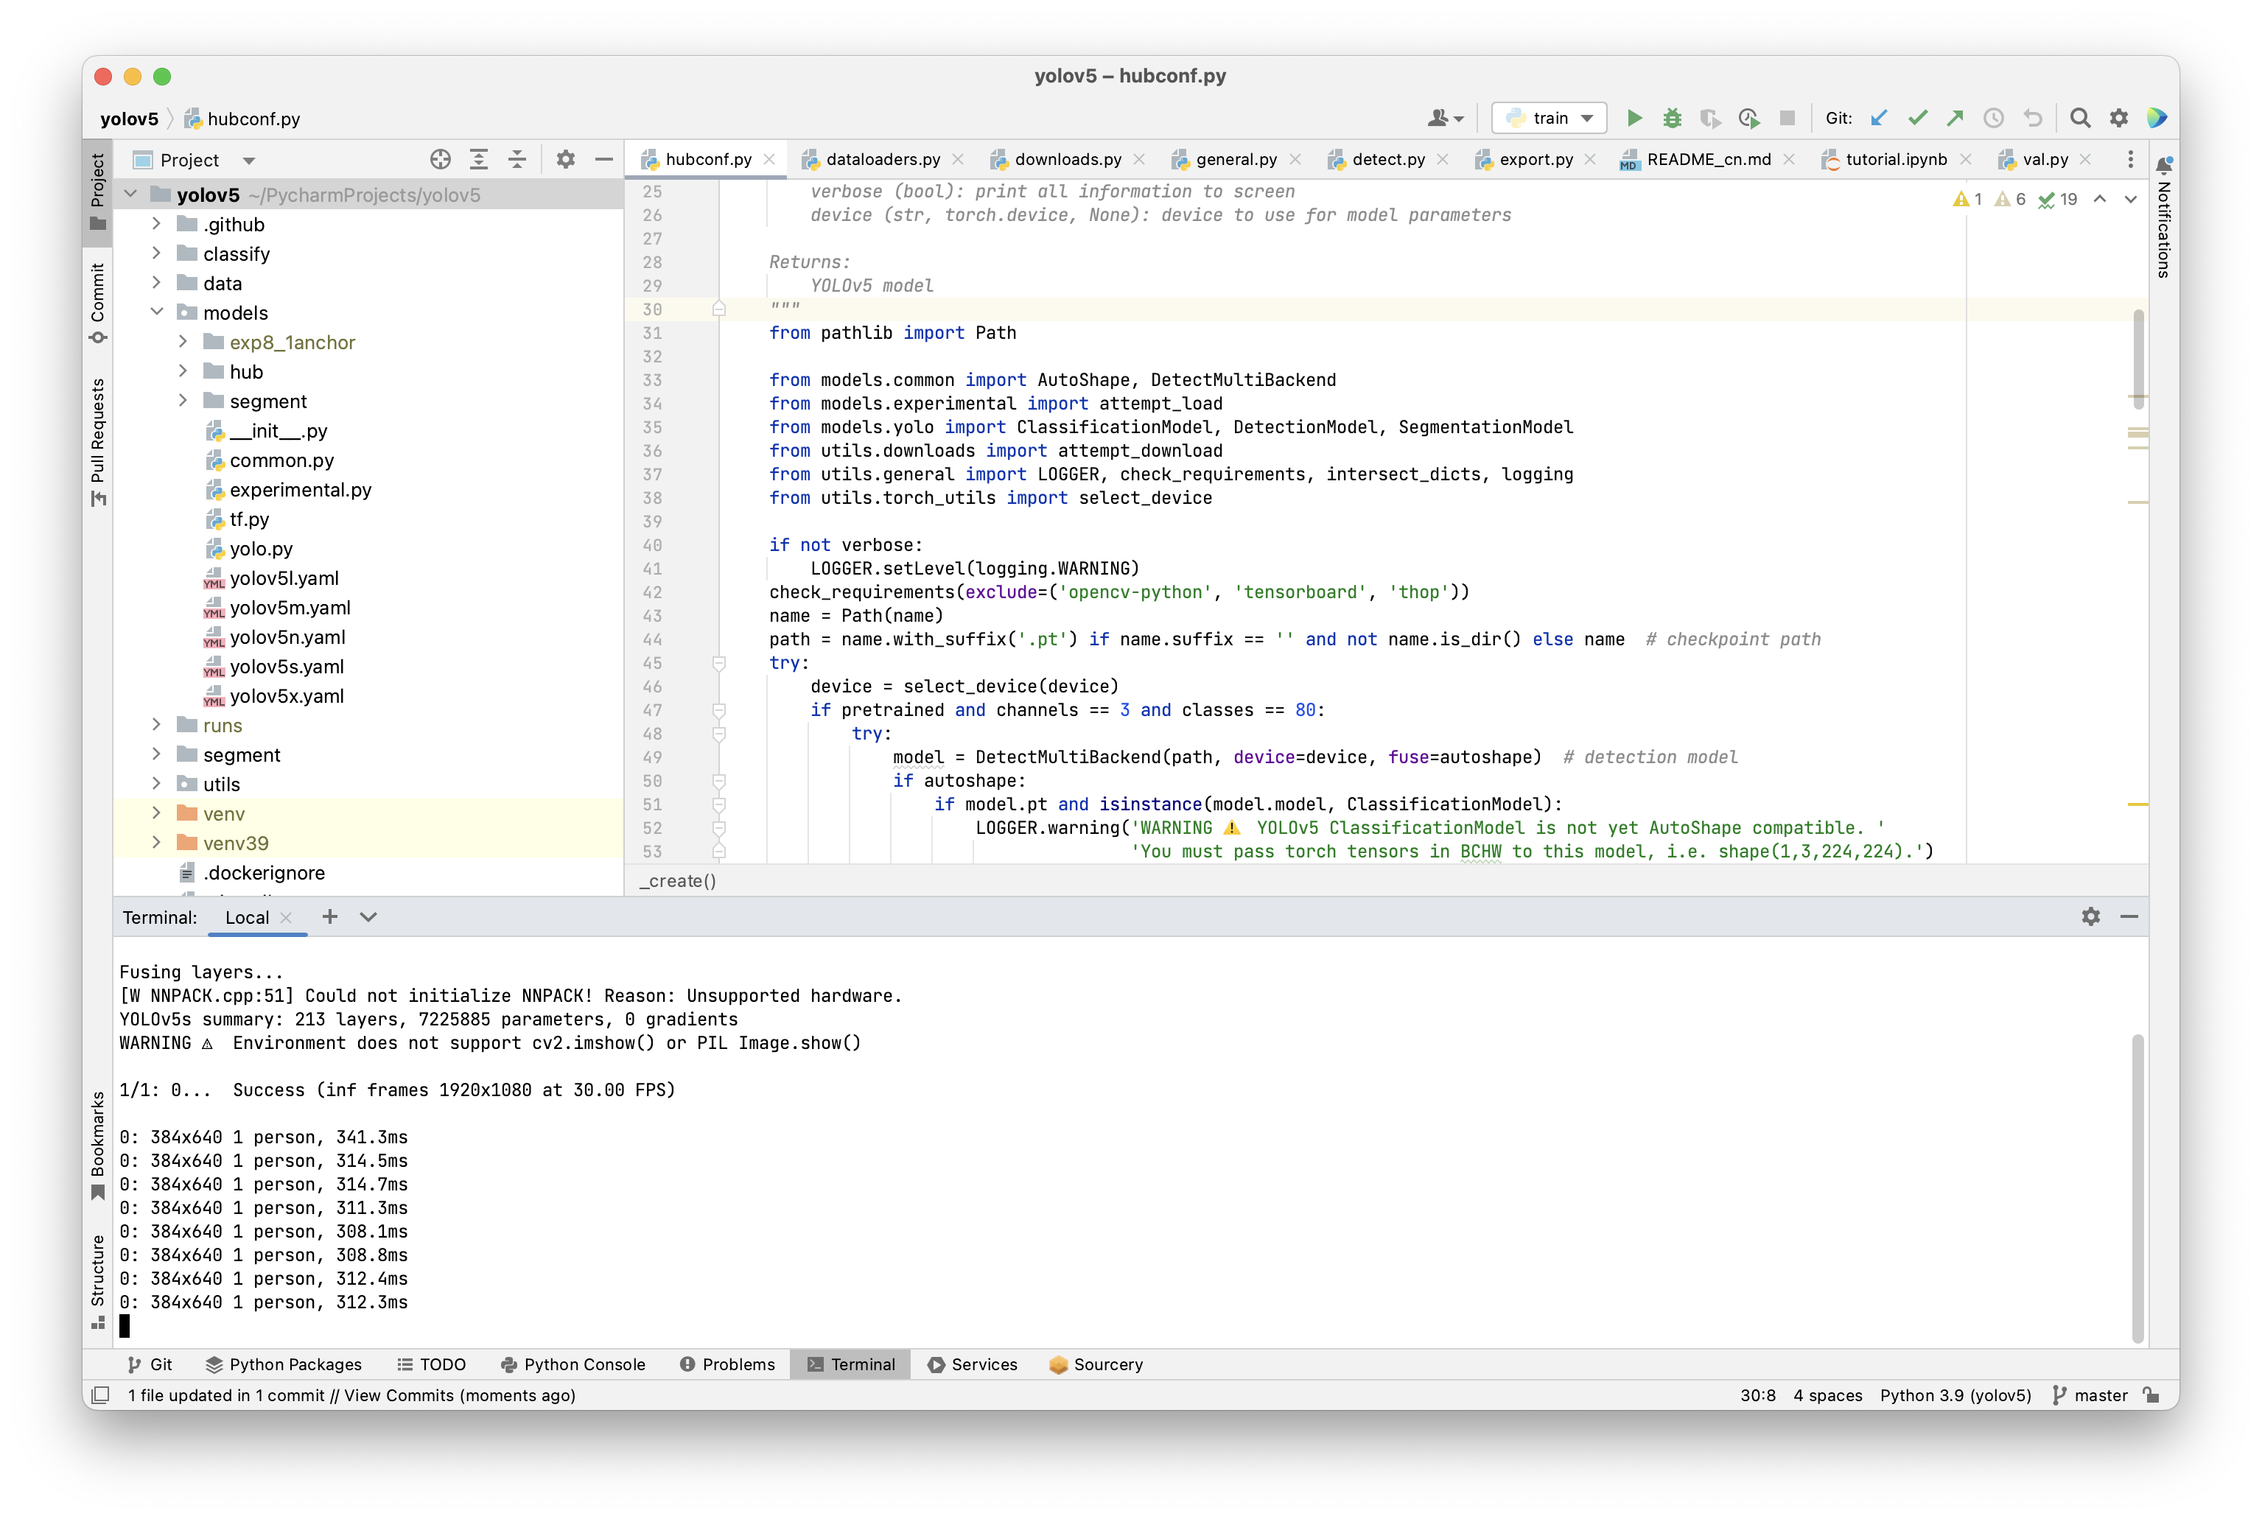Click Git update project arrow
2262x1519 pixels.
[x=1878, y=118]
